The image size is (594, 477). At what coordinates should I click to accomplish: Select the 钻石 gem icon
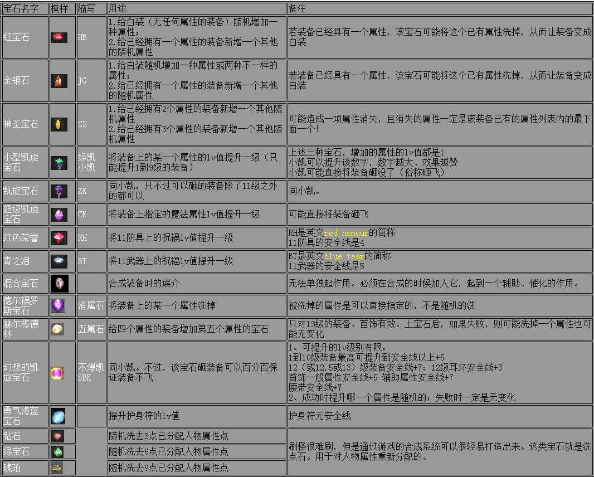(x=58, y=436)
